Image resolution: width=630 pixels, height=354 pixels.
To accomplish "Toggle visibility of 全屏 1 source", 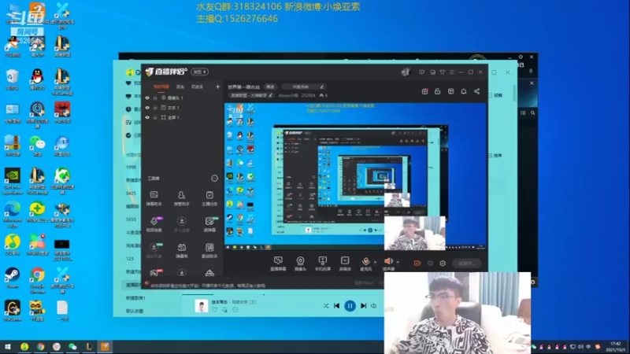I will 147,117.
